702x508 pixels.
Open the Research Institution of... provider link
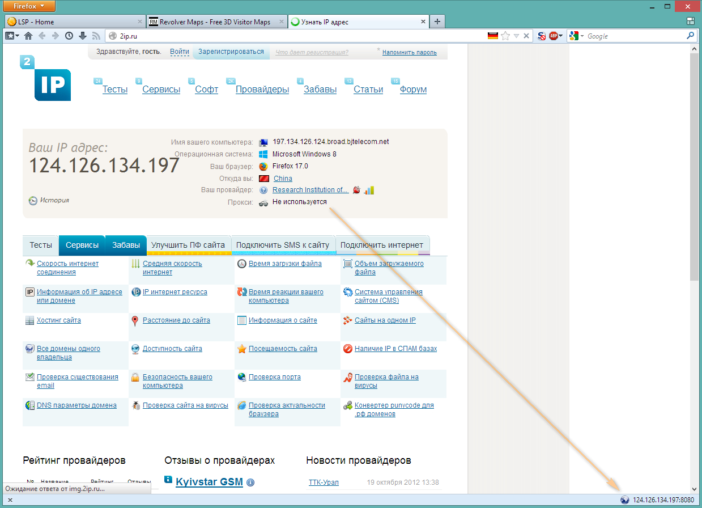310,190
